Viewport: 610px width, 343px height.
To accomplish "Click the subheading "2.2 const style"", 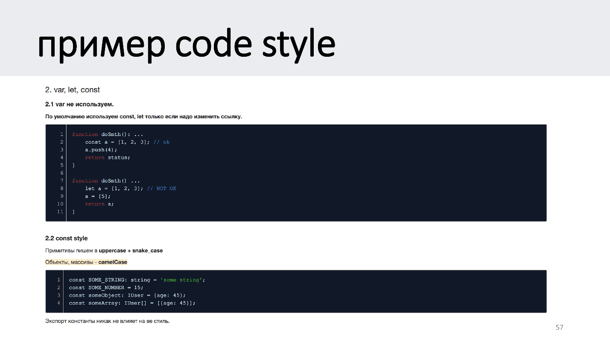I will [67, 238].
